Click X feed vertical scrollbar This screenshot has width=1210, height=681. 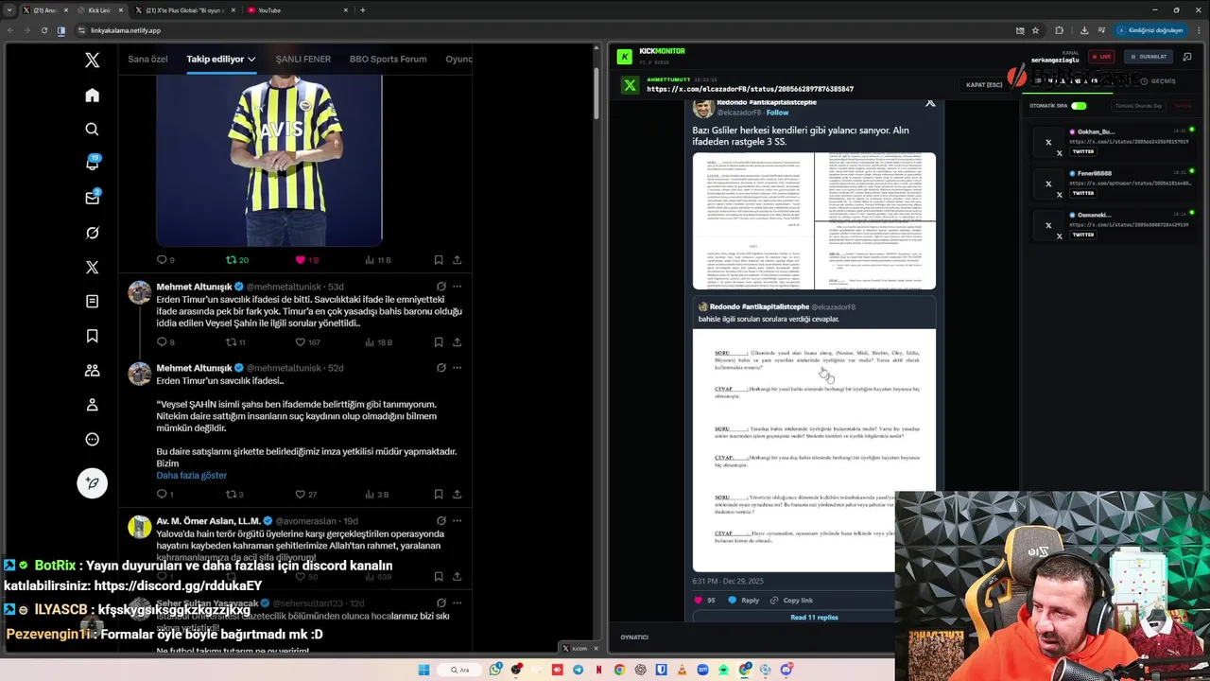[x=596, y=95]
